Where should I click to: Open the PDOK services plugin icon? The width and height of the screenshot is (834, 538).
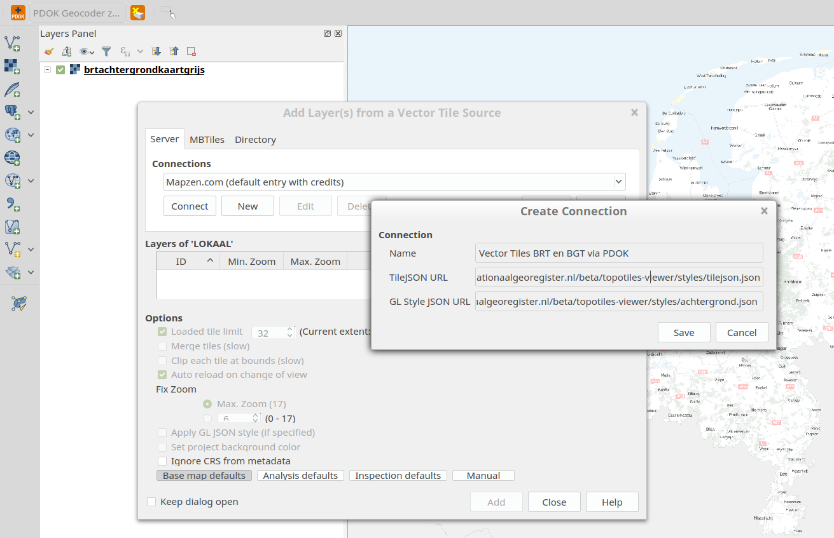pyautogui.click(x=18, y=12)
